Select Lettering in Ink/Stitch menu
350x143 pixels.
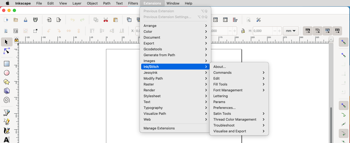click(239, 96)
